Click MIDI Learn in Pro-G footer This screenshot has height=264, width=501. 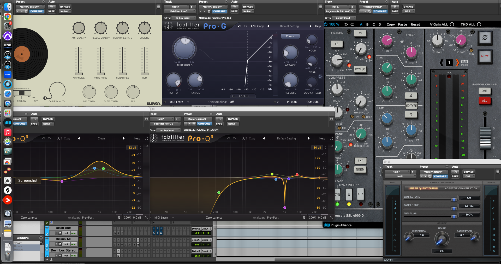pos(176,102)
